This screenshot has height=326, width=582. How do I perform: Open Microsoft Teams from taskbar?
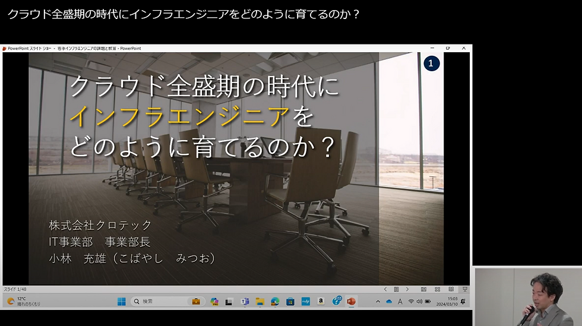(x=245, y=302)
